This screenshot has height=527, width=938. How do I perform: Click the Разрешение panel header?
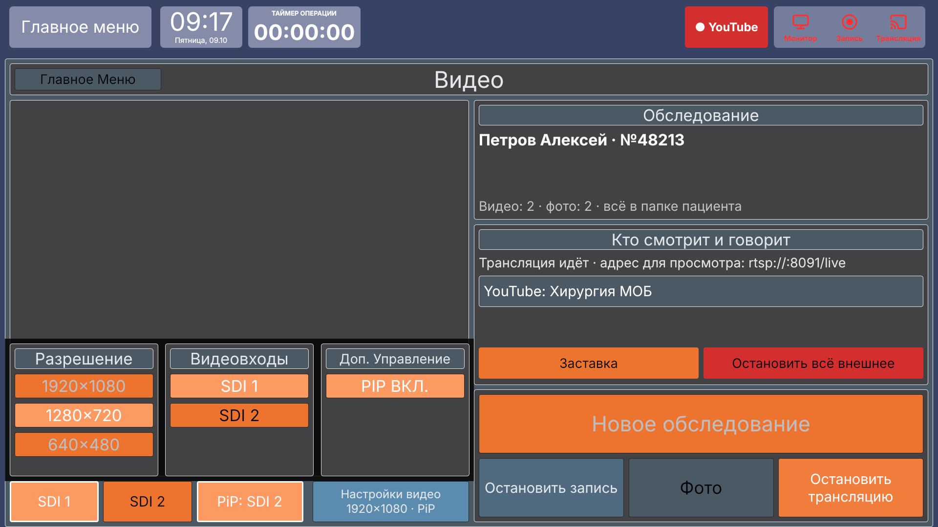pos(84,359)
